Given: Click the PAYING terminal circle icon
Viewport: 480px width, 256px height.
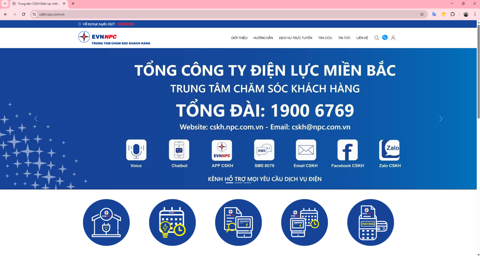Looking at the screenshot, I should 371,222.
